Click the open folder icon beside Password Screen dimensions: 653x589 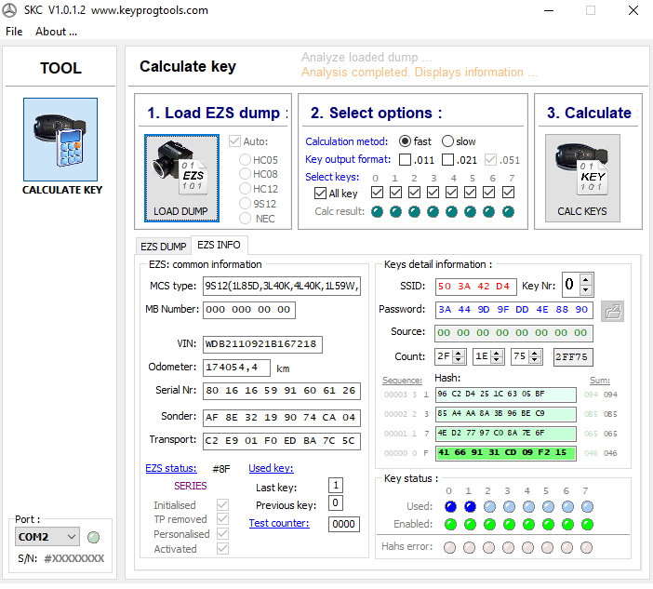pyautogui.click(x=611, y=311)
